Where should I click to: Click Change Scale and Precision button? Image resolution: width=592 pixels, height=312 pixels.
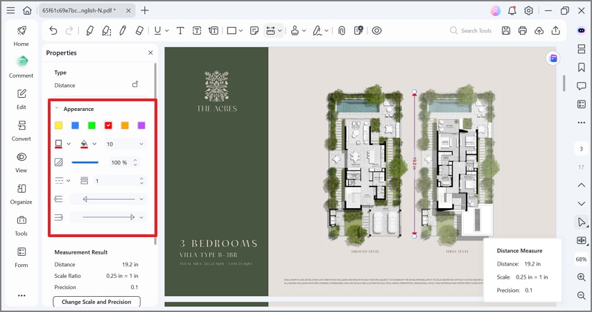[96, 302]
